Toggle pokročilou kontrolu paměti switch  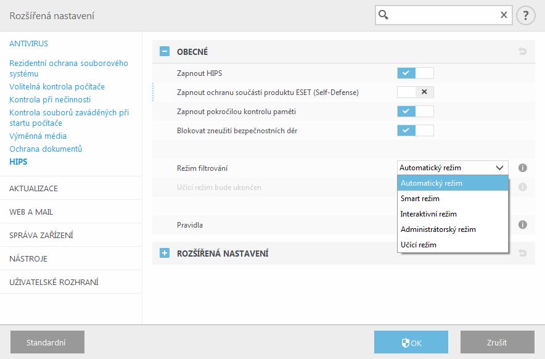click(x=416, y=111)
